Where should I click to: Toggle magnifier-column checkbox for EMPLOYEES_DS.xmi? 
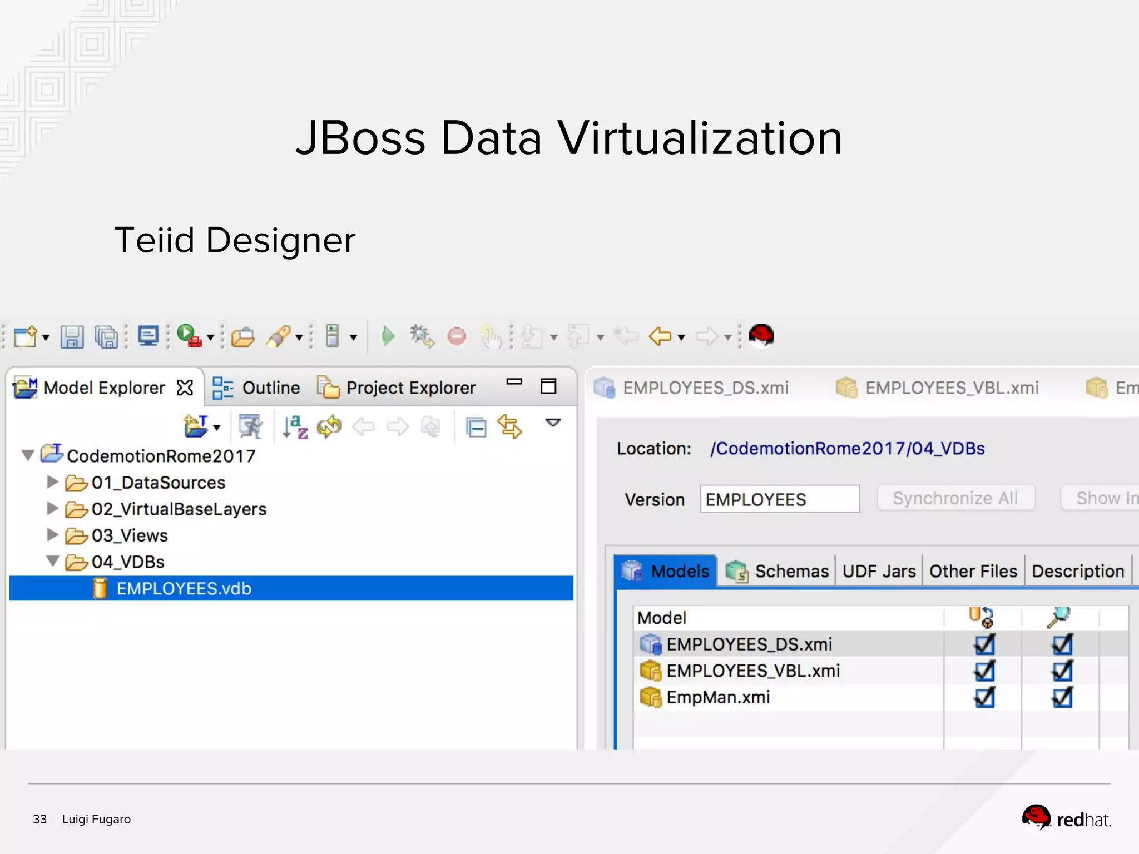tap(1062, 644)
